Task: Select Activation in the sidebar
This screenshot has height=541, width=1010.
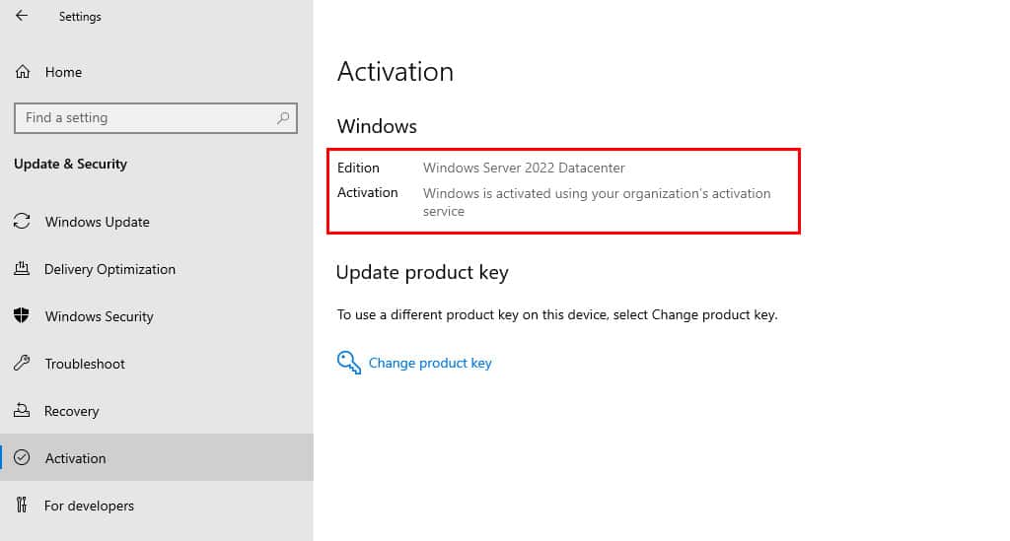Action: coord(157,457)
